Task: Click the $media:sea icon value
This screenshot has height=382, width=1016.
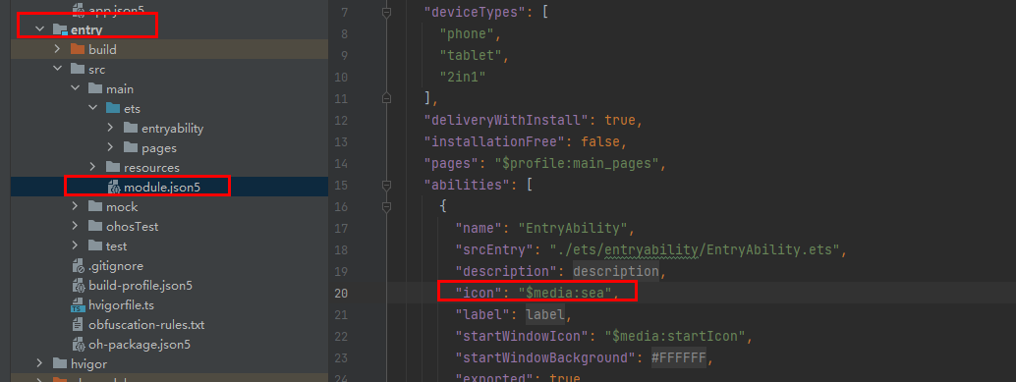Action: [x=564, y=293]
